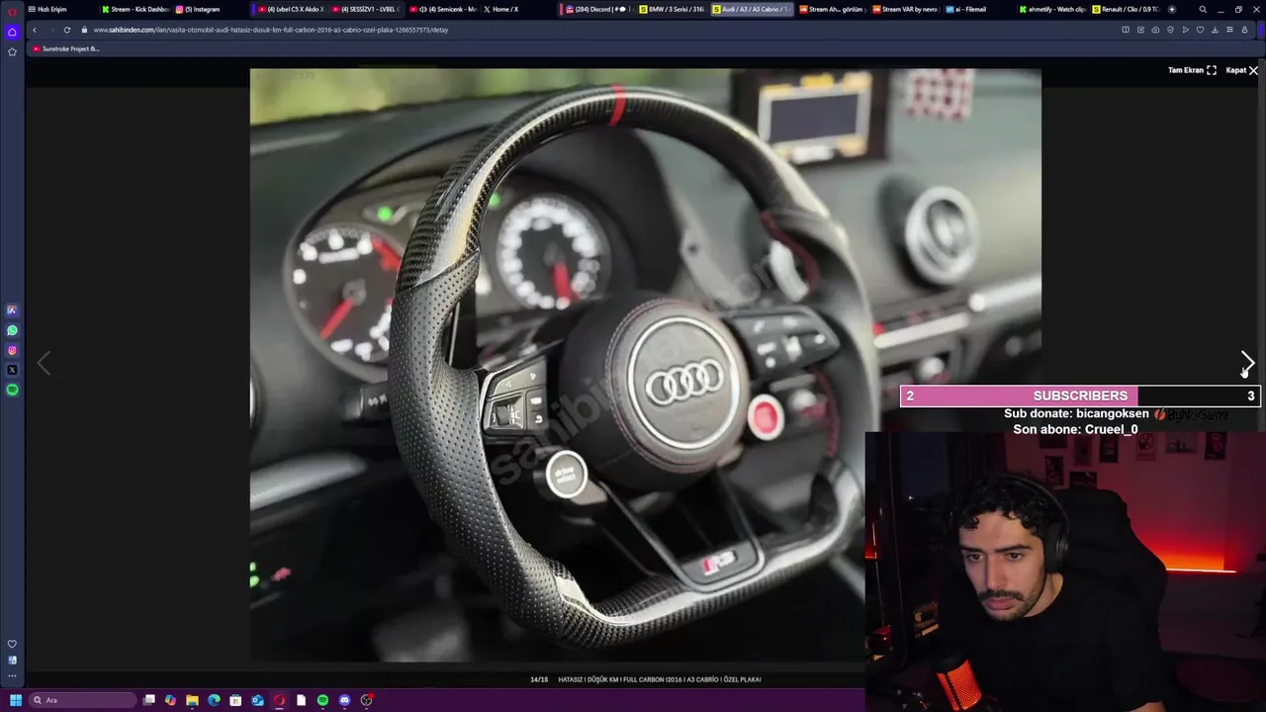Close the photo gallery with Kapat
The width and height of the screenshot is (1266, 712).
point(1242,70)
